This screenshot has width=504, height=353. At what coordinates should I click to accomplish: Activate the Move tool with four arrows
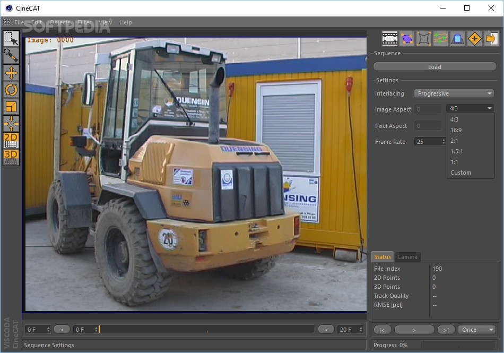tap(11, 73)
